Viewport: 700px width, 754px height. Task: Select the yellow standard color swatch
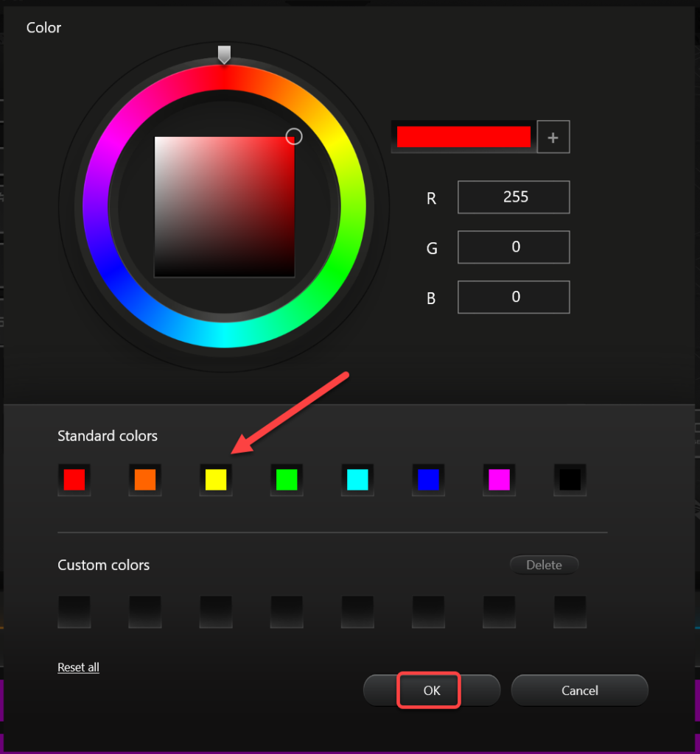click(x=215, y=479)
